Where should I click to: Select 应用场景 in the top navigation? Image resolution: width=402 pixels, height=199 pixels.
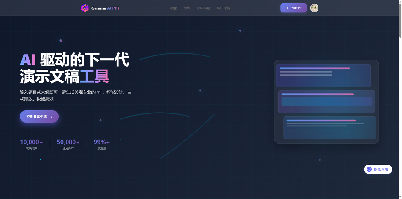[x=203, y=8]
